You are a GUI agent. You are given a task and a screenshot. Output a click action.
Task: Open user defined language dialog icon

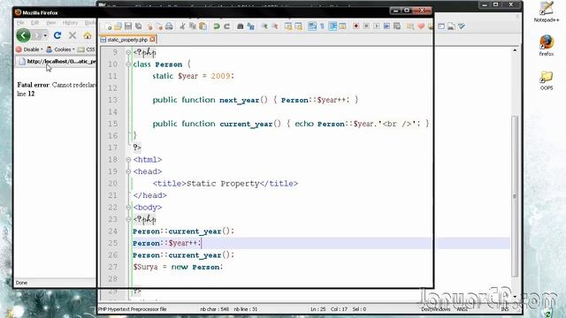[342, 26]
